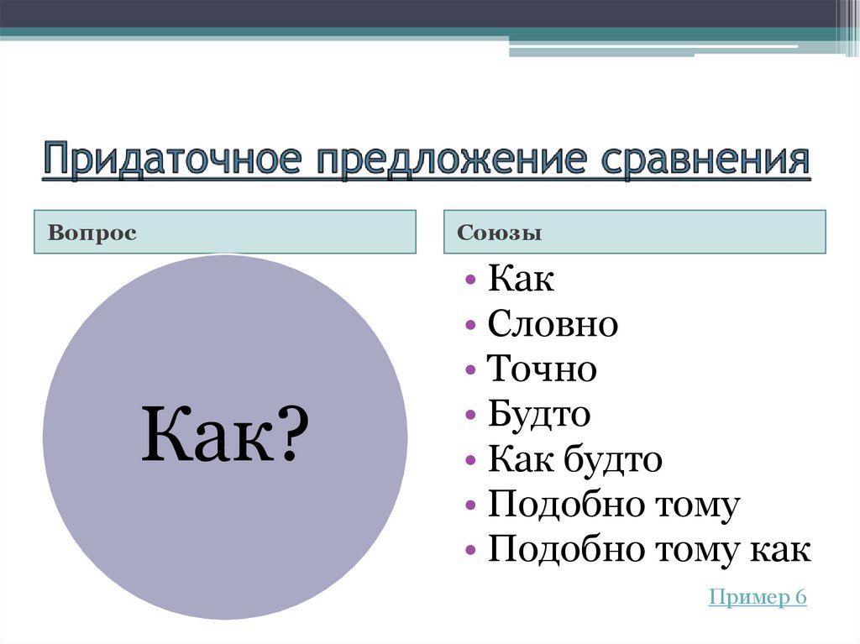This screenshot has height=644, width=860.
Task: Click the bullet beside "Подобно тому как"
Action: 471,550
